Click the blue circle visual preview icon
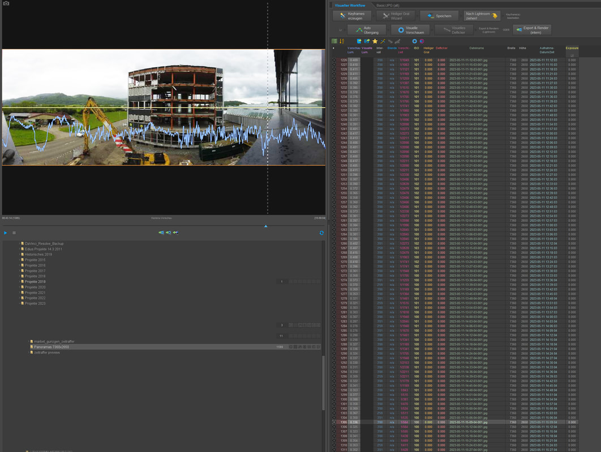Viewport: 601px width, 452px height. [x=414, y=41]
